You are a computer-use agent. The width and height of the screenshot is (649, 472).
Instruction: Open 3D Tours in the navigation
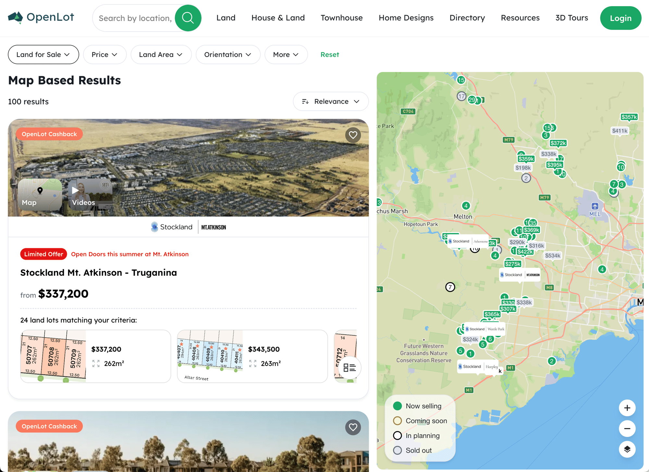tap(572, 18)
